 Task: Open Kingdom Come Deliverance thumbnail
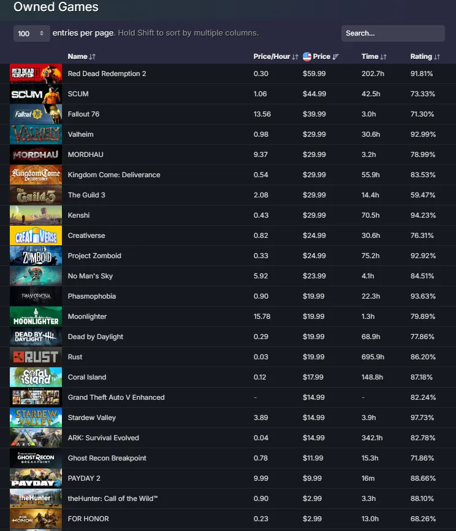36,175
